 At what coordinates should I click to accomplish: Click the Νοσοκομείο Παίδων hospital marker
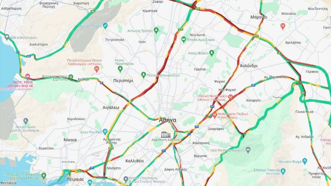tap(215, 115)
